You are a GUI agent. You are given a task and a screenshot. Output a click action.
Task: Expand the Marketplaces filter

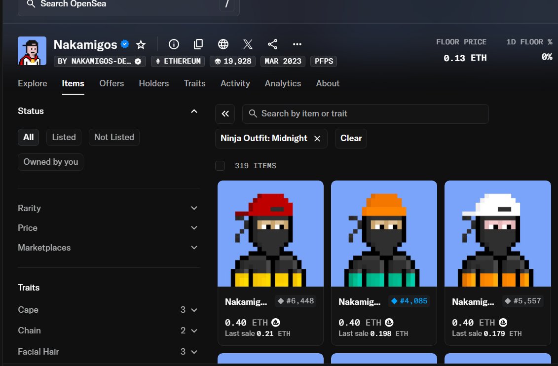tap(108, 248)
